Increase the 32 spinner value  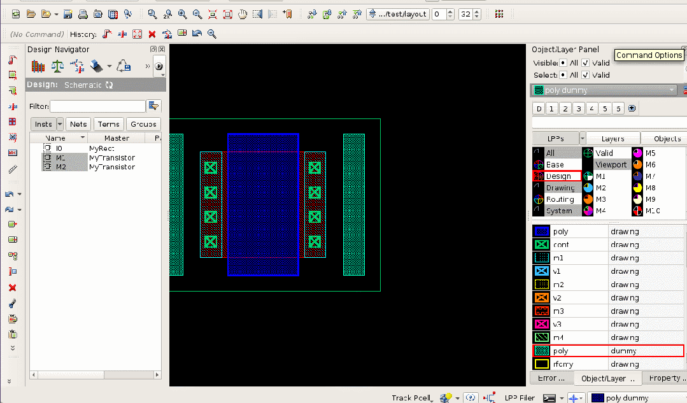coord(477,11)
